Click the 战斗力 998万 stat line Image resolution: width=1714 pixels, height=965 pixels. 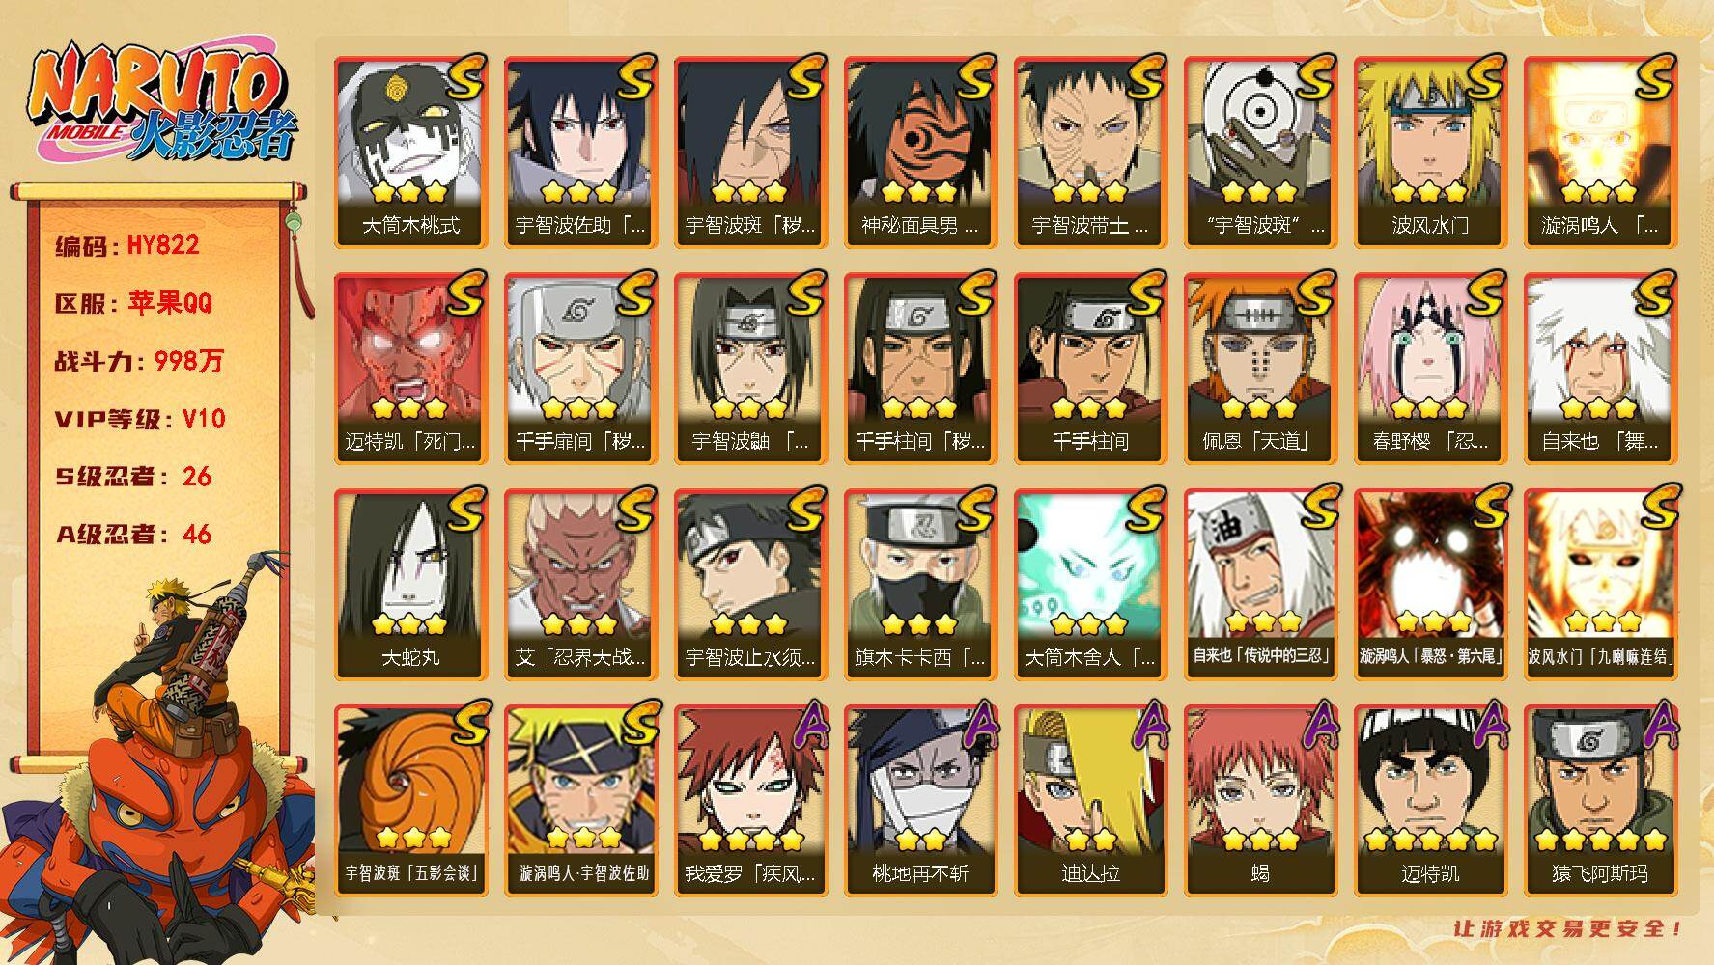[x=139, y=361]
